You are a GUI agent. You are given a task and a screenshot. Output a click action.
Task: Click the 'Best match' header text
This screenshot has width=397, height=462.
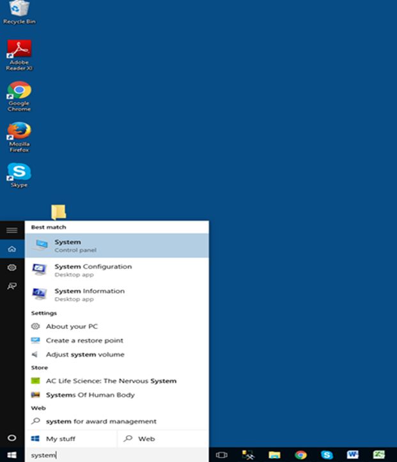(x=49, y=227)
